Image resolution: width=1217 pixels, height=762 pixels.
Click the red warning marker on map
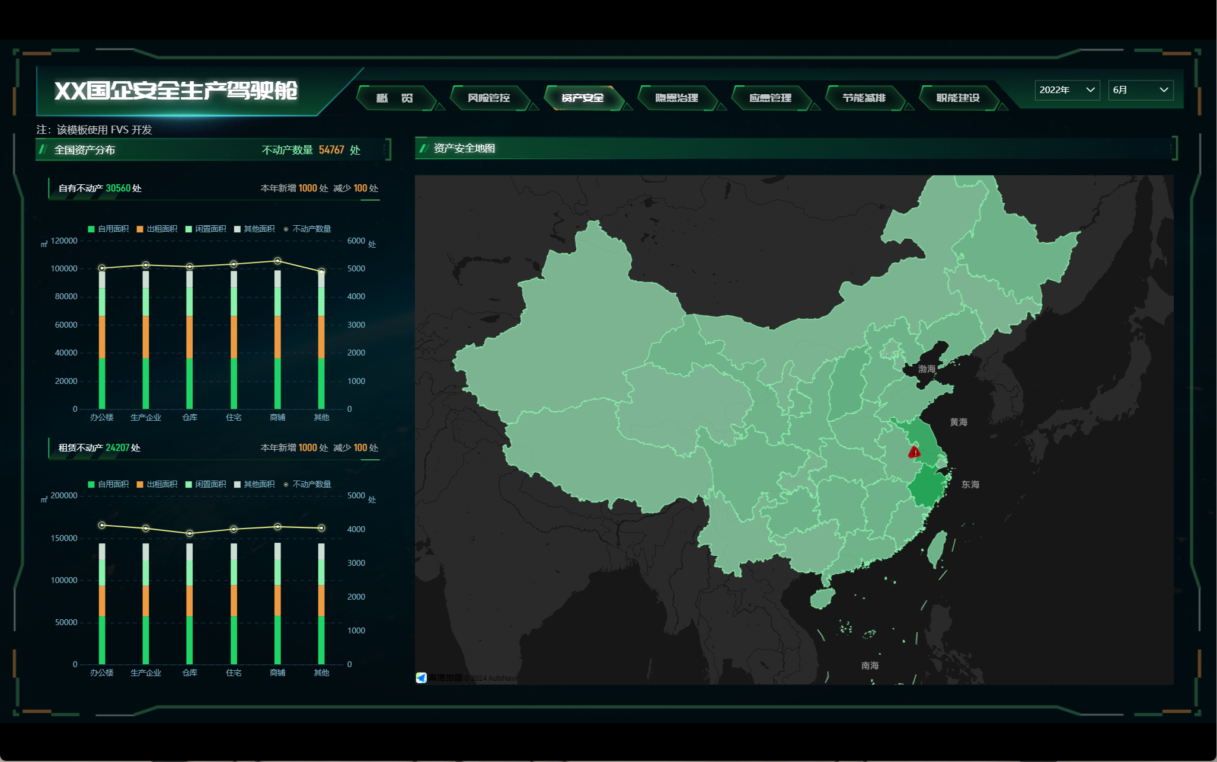914,452
